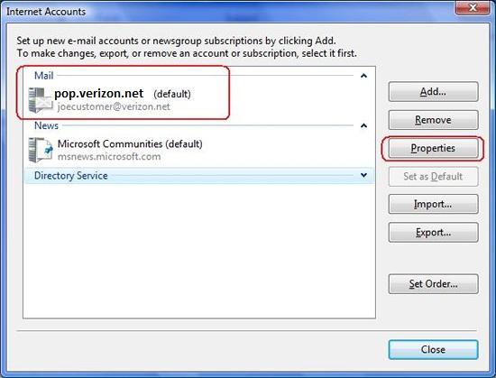Screen dimensions: 496x378
Task: Click the joecustomer@verizon.net address line
Action: coord(114,107)
